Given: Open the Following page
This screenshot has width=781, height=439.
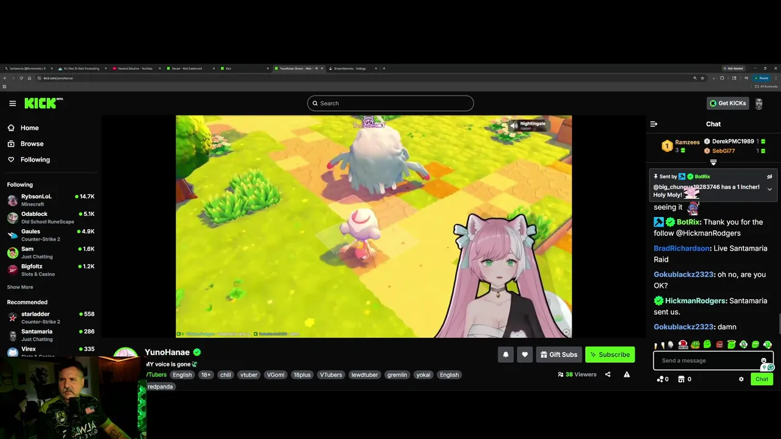Looking at the screenshot, I should 35,160.
